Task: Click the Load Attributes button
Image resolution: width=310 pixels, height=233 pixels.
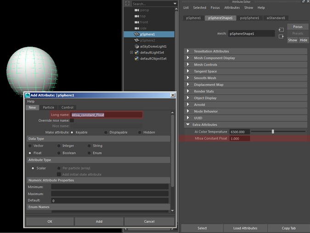Action: 245,228
